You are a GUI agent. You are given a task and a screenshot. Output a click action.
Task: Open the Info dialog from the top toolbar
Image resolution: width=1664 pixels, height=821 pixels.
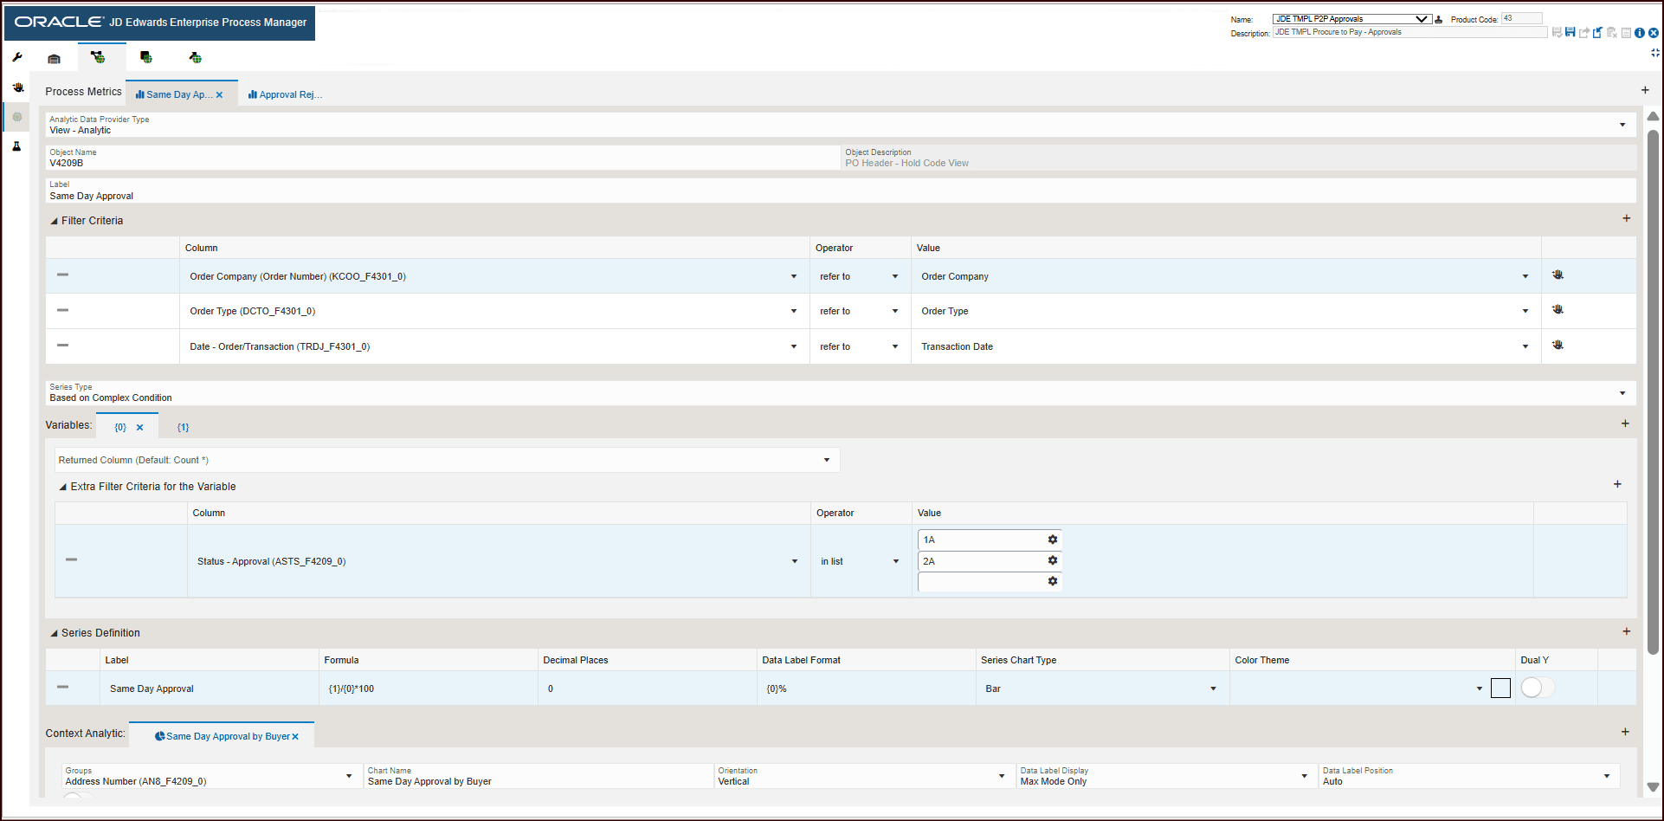[1640, 32]
